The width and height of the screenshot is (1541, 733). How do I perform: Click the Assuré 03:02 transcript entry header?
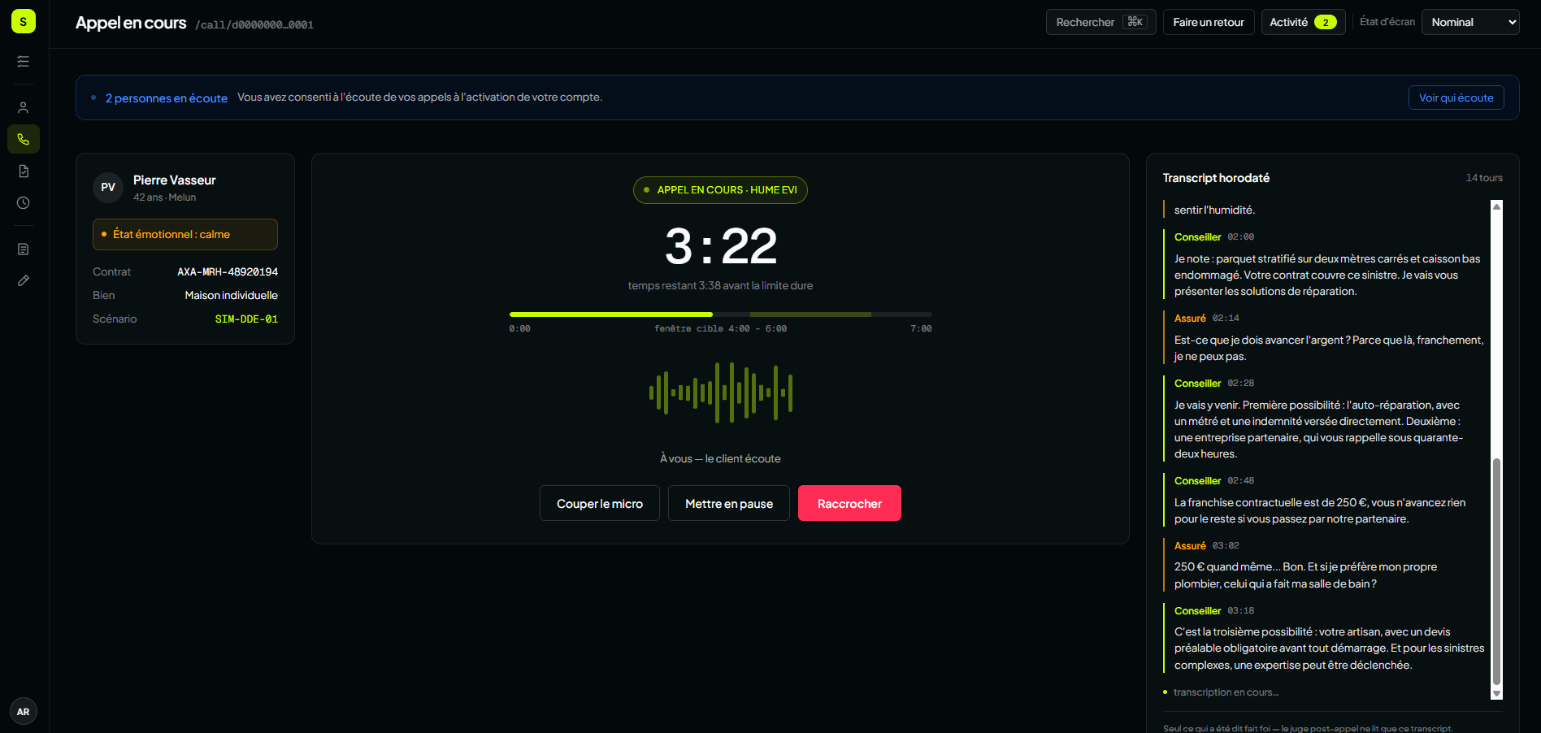(x=1207, y=545)
